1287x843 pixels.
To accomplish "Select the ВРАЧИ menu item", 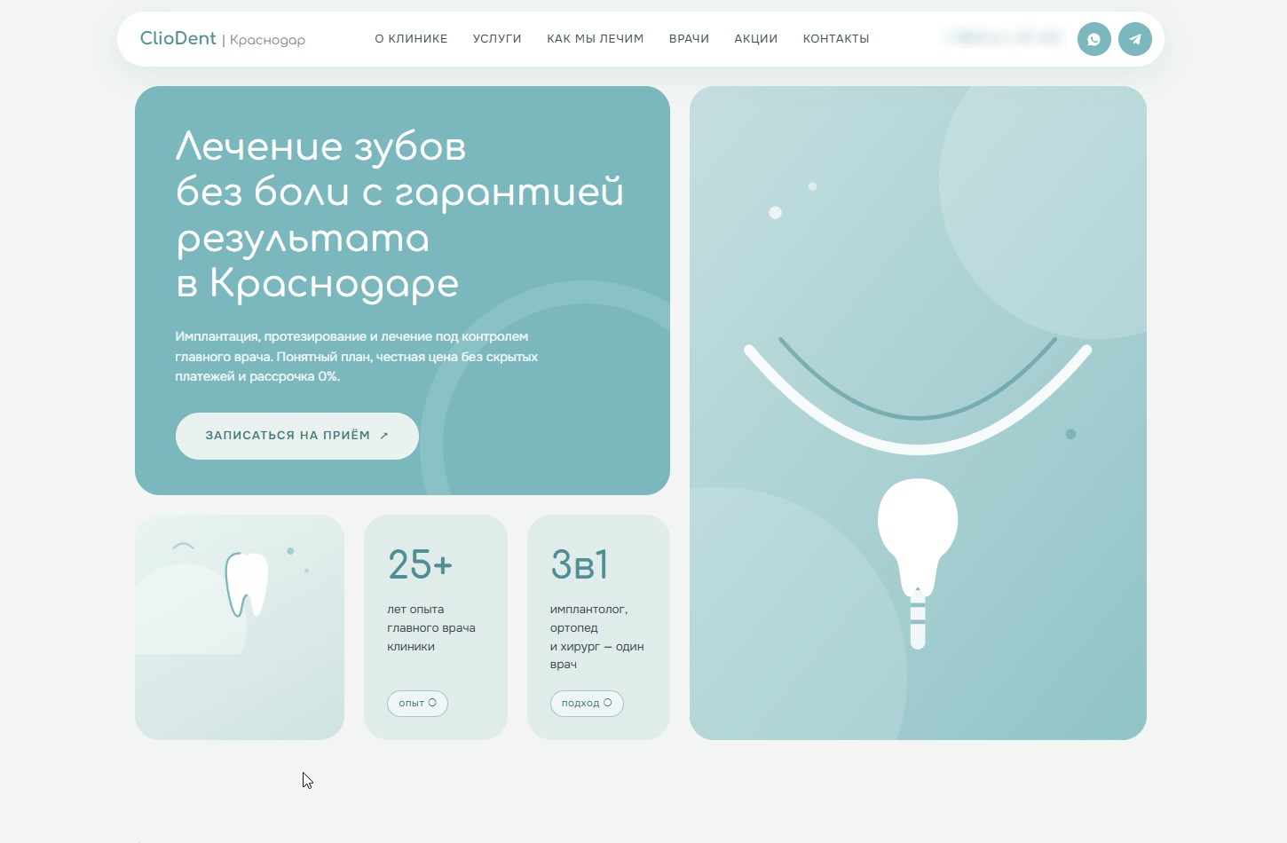I will click(x=689, y=39).
